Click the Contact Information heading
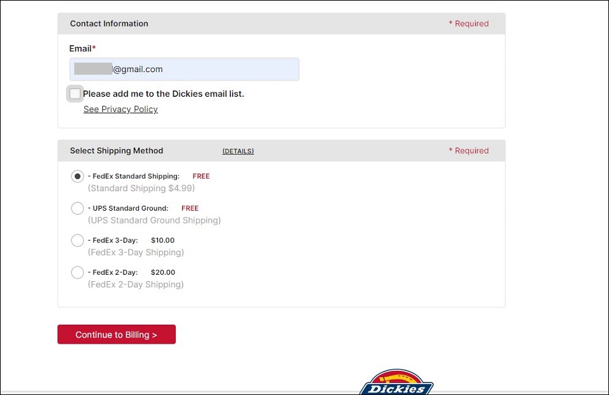609x395 pixels. (109, 23)
